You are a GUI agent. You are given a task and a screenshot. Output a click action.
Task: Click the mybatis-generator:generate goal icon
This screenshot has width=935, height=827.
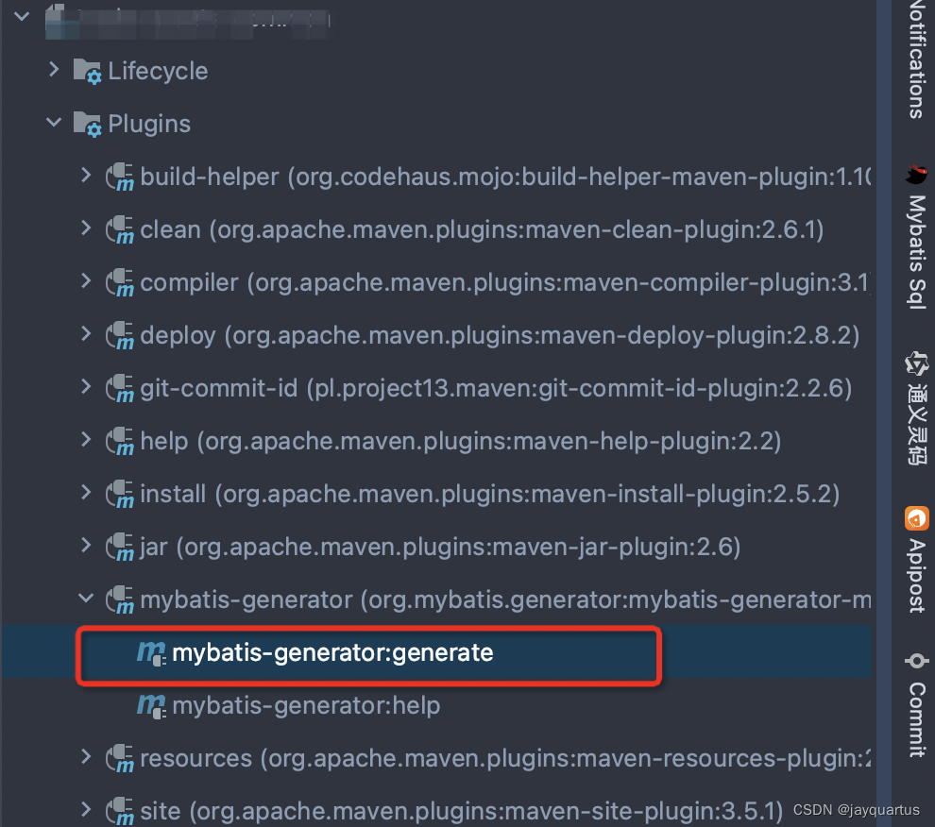click(x=151, y=653)
